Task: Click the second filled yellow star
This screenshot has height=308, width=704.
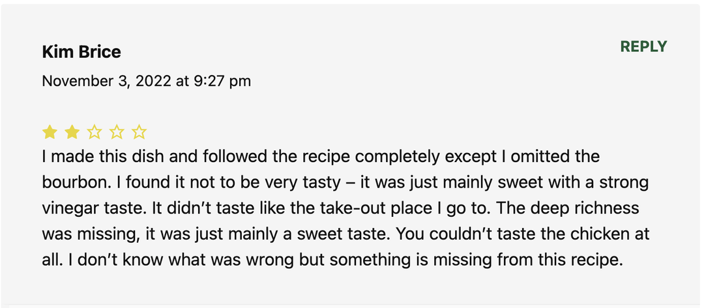Action: tap(72, 133)
